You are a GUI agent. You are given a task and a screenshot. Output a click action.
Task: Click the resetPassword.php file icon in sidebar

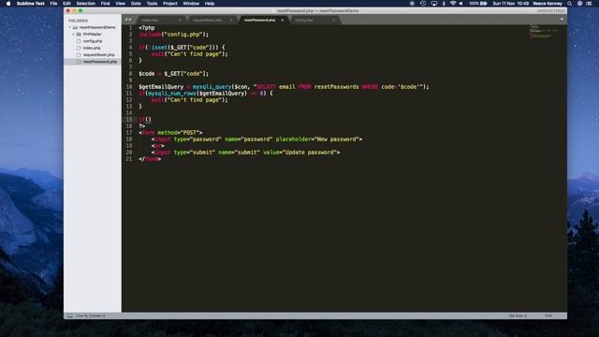pyautogui.click(x=79, y=62)
